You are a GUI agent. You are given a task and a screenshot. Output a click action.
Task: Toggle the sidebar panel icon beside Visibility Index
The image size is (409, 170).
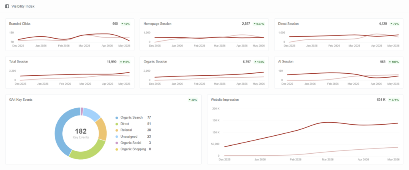pyautogui.click(x=7, y=6)
